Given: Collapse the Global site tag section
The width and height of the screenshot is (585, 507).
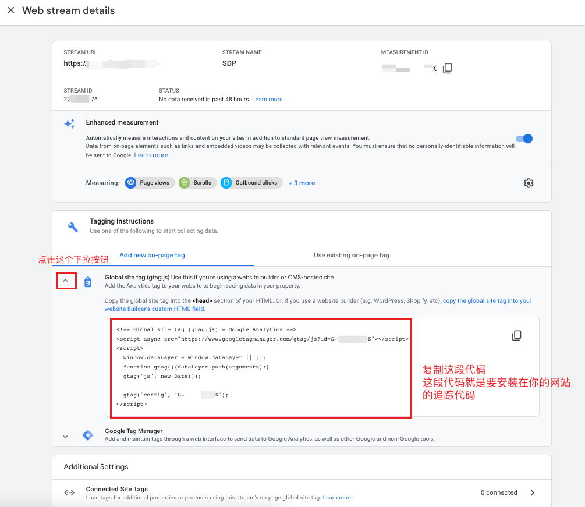Looking at the screenshot, I should (66, 281).
